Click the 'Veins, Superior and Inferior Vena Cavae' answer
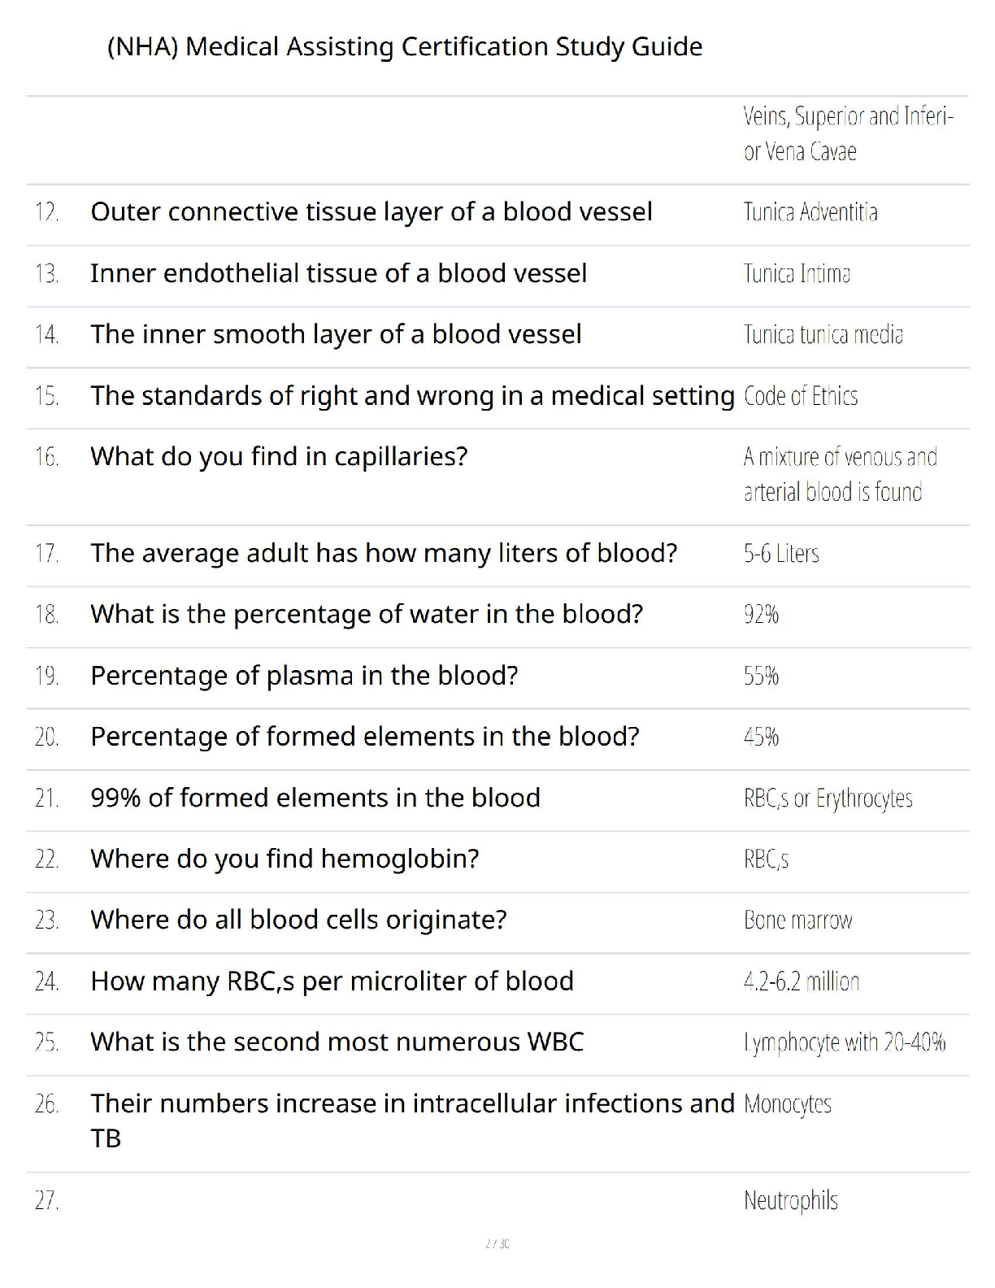Image resolution: width=995 pixels, height=1288 pixels. 848,134
